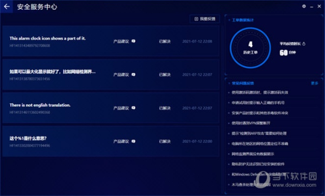
Task: Click 产品建议 in the english translation row
Action: point(121,108)
